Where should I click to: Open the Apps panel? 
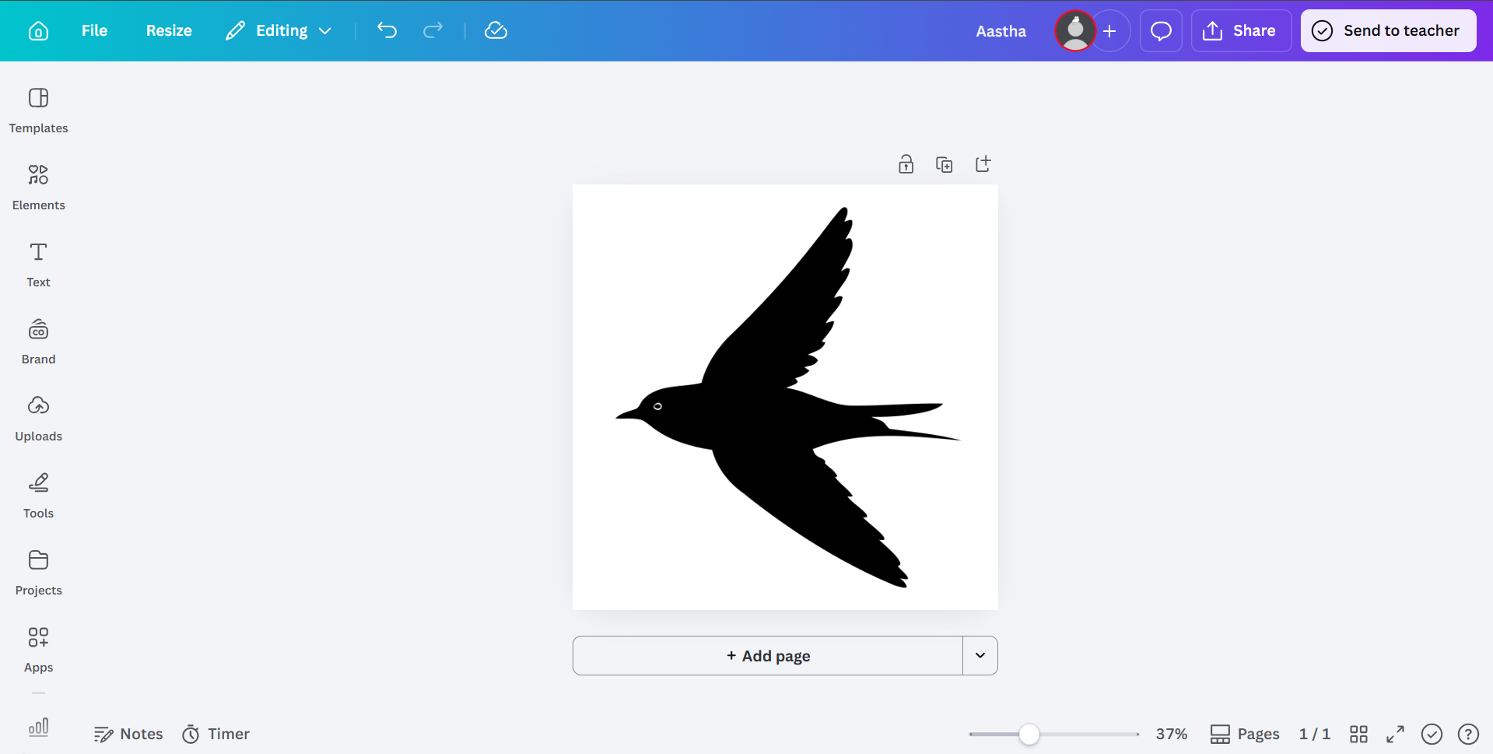(x=38, y=650)
